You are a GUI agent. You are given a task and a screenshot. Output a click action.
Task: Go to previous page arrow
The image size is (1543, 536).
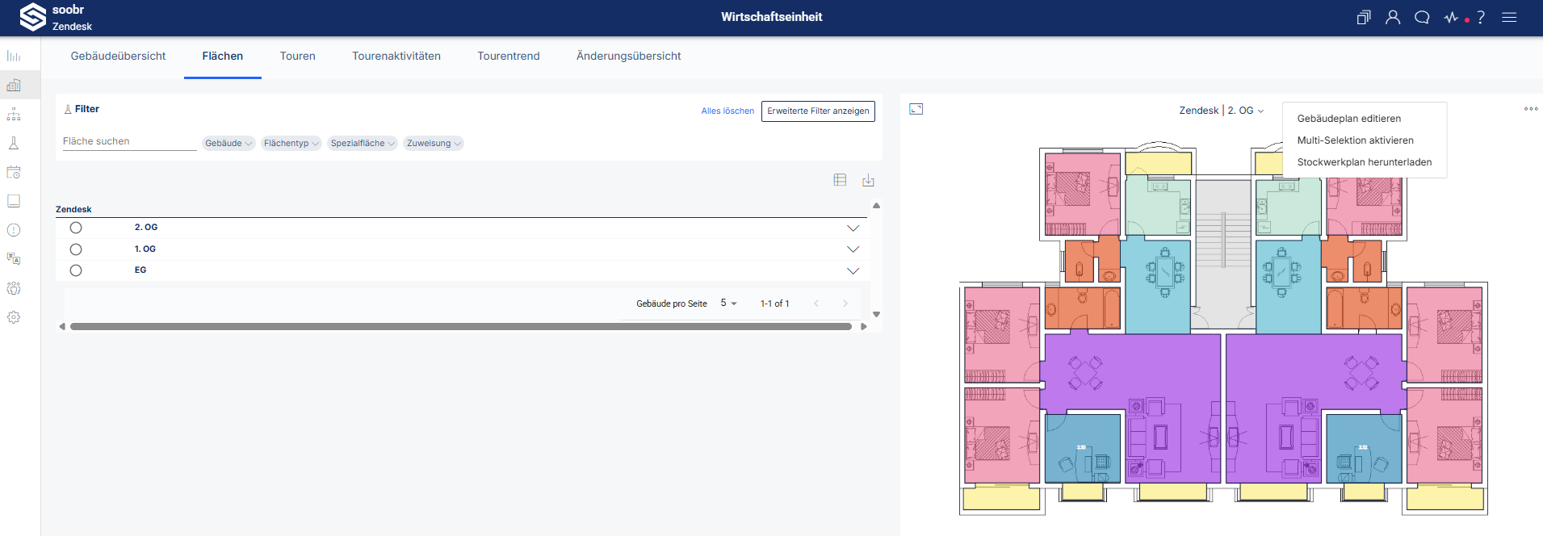tap(816, 304)
